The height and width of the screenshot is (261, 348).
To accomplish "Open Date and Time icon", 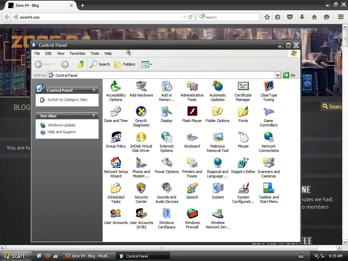I will point(116,115).
